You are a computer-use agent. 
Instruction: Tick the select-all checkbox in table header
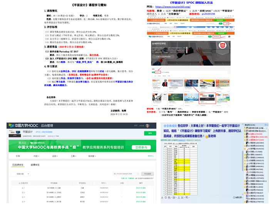19,183
